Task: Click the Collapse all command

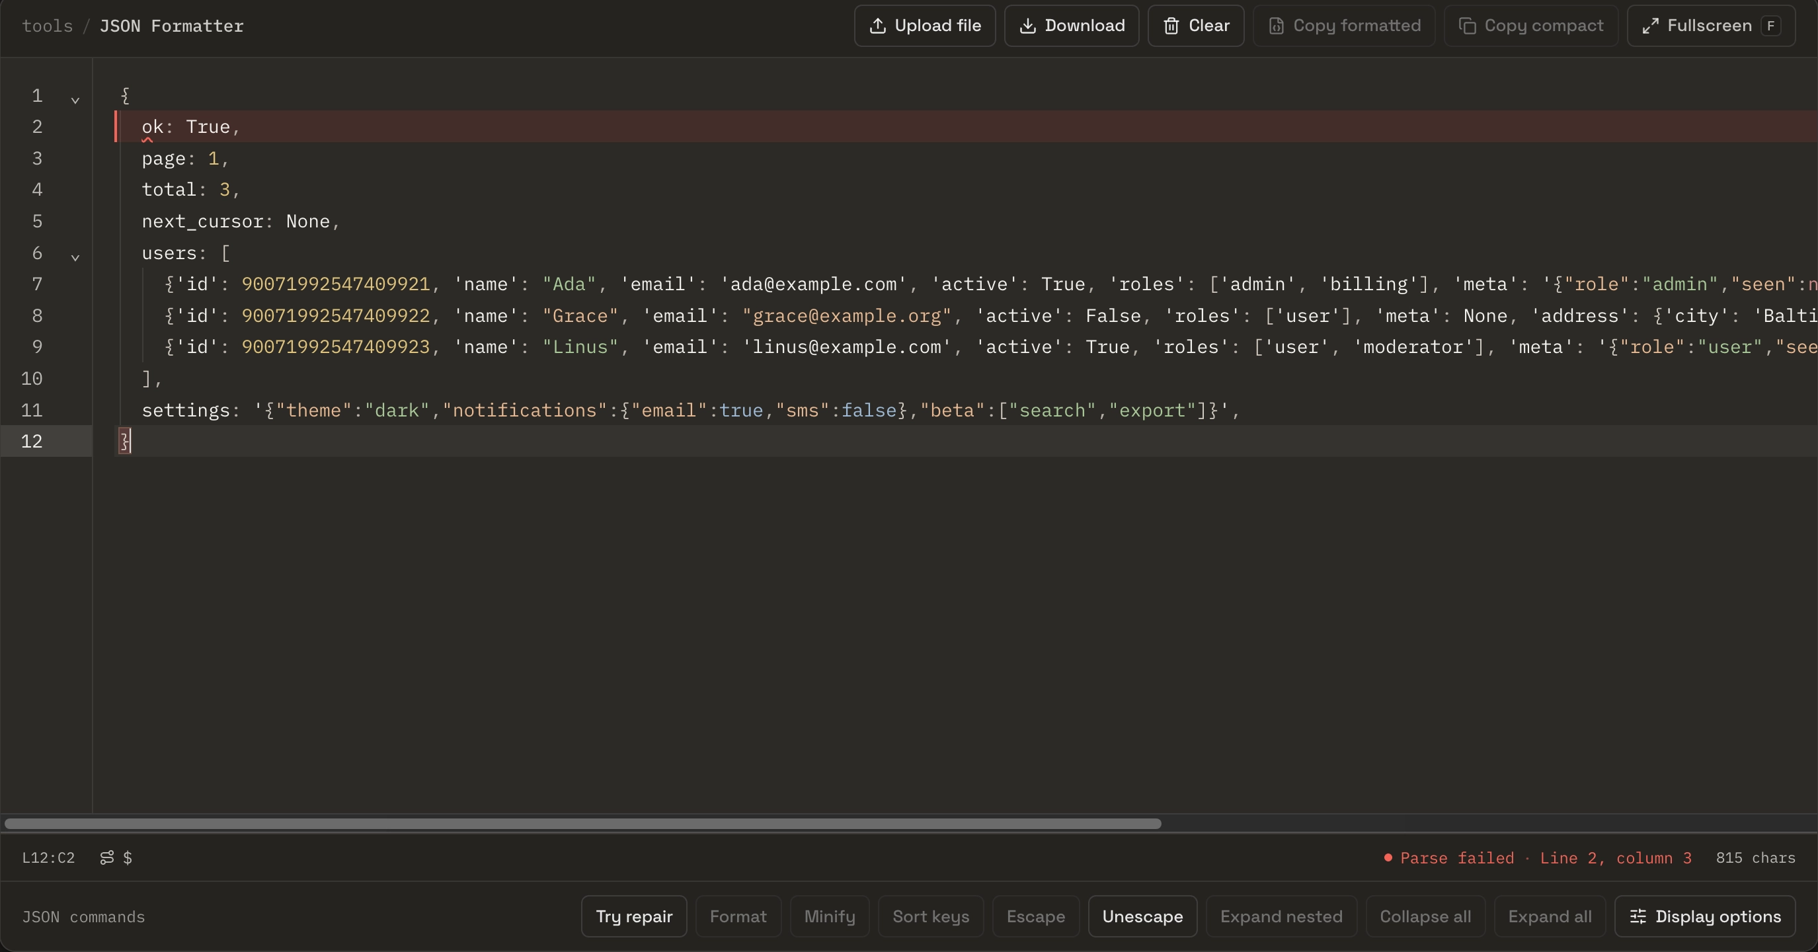Action: tap(1425, 916)
